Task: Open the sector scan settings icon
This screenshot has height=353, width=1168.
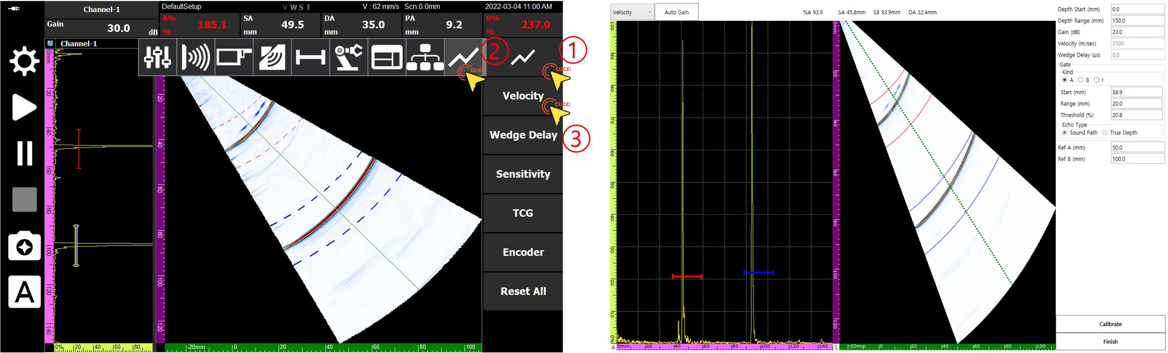Action: coord(272,57)
